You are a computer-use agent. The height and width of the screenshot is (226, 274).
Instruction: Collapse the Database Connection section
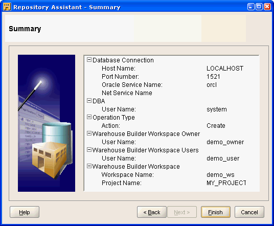[89, 60]
